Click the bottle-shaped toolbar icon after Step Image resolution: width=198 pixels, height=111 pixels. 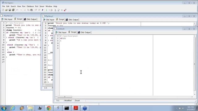click(x=55, y=10)
